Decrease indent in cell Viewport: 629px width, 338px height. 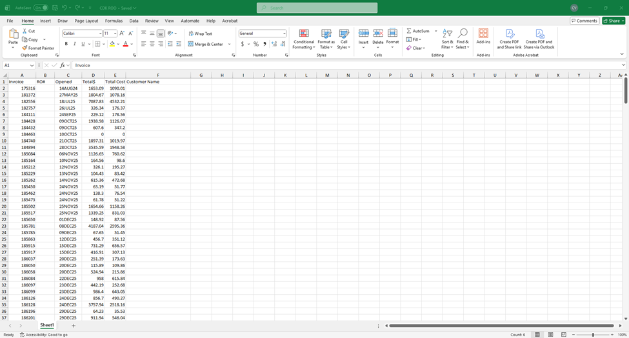[170, 44]
